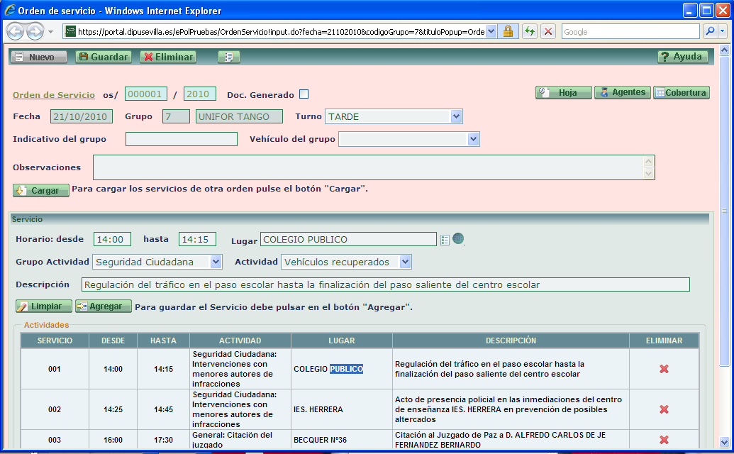Open the Grupo Actividad dropdown

pyautogui.click(x=217, y=261)
